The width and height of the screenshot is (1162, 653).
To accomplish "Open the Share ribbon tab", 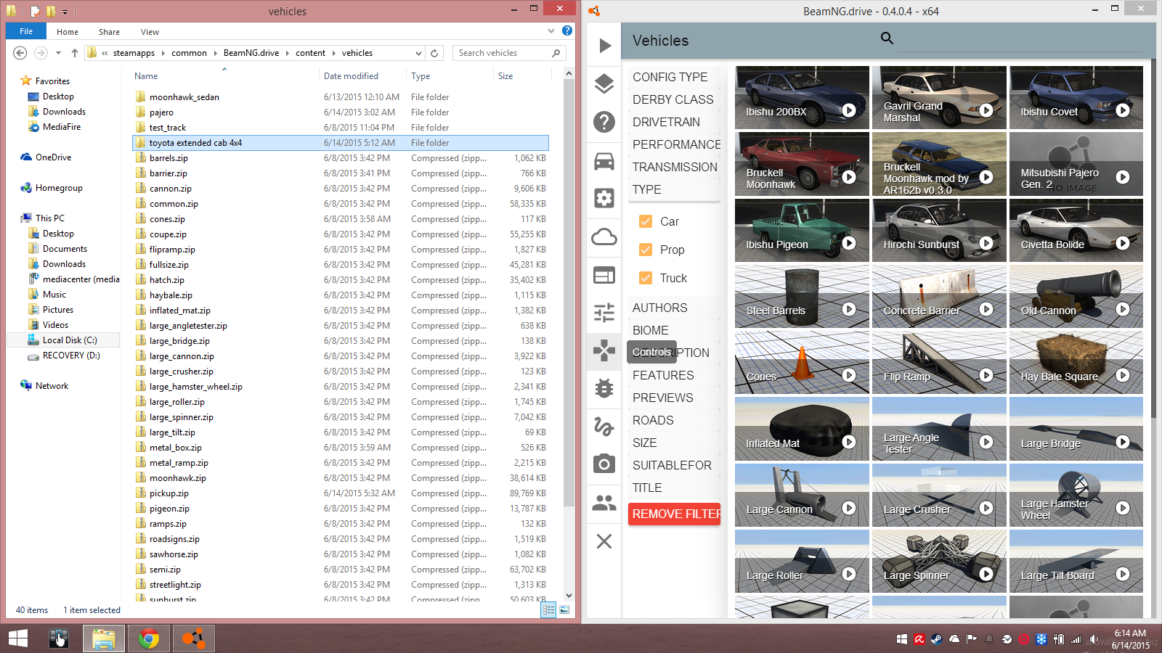I will (110, 32).
